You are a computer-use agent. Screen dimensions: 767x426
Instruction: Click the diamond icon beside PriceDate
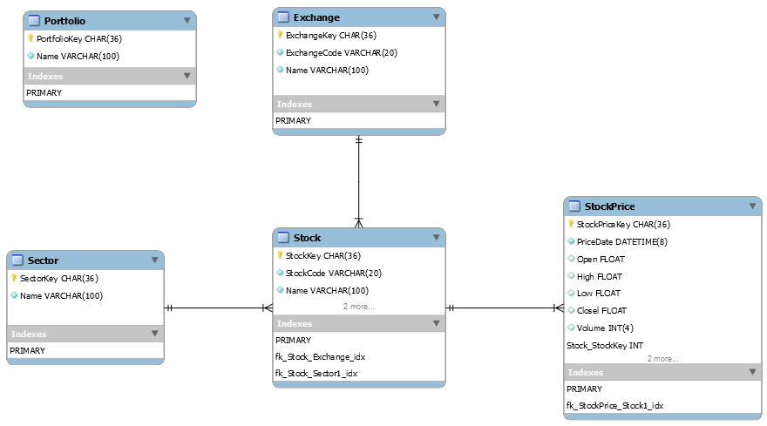pyautogui.click(x=571, y=241)
